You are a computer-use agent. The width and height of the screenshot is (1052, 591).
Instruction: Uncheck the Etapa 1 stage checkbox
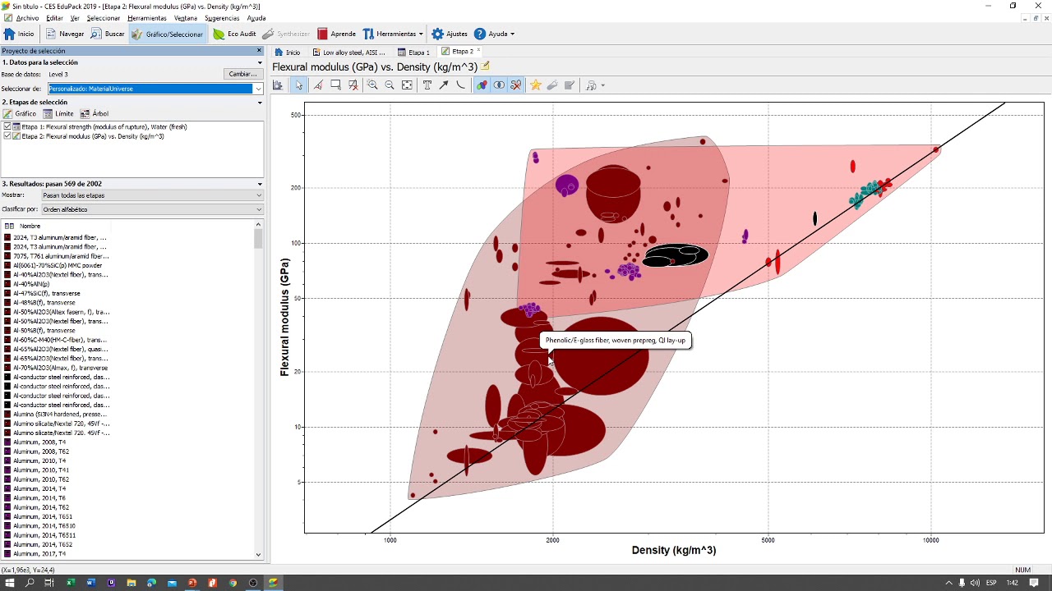coord(7,127)
